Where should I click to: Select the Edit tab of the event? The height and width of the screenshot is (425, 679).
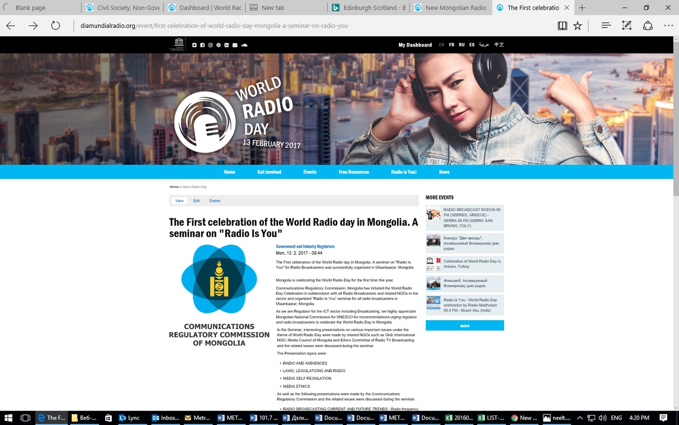tap(197, 201)
